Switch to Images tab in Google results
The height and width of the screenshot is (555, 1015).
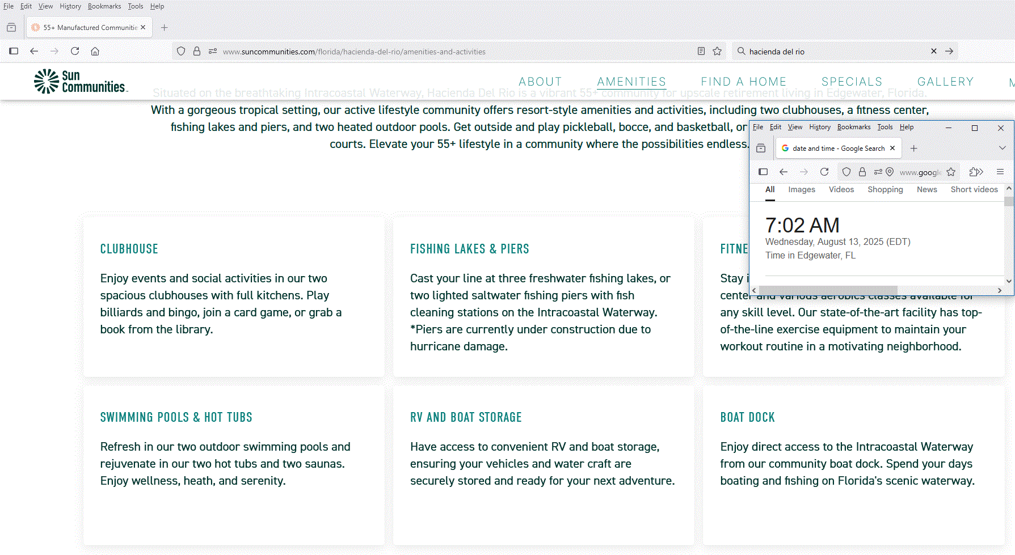pyautogui.click(x=801, y=189)
